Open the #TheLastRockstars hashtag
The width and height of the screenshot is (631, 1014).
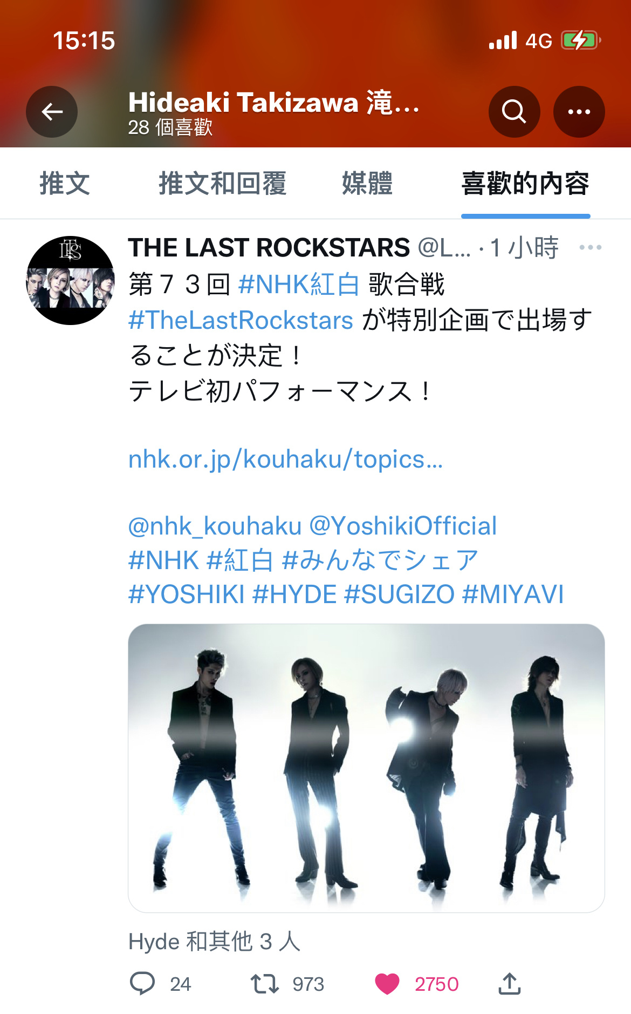click(x=241, y=320)
